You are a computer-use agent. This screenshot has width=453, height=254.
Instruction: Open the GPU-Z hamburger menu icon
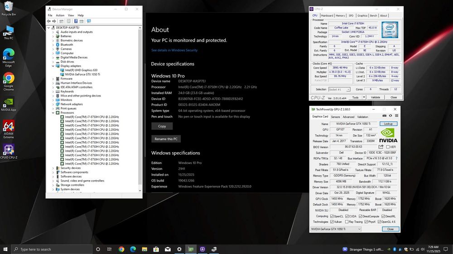(x=397, y=116)
